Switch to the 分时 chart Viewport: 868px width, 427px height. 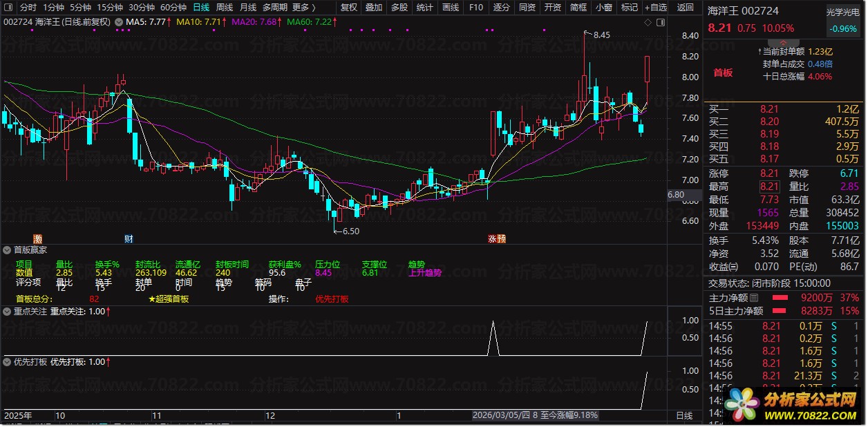(x=28, y=8)
